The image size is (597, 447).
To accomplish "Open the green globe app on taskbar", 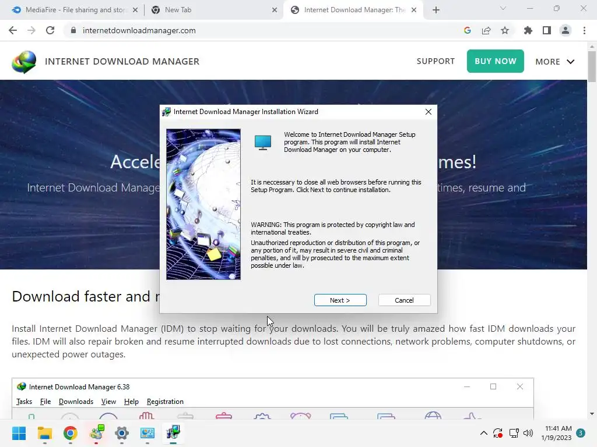I will tap(96, 433).
